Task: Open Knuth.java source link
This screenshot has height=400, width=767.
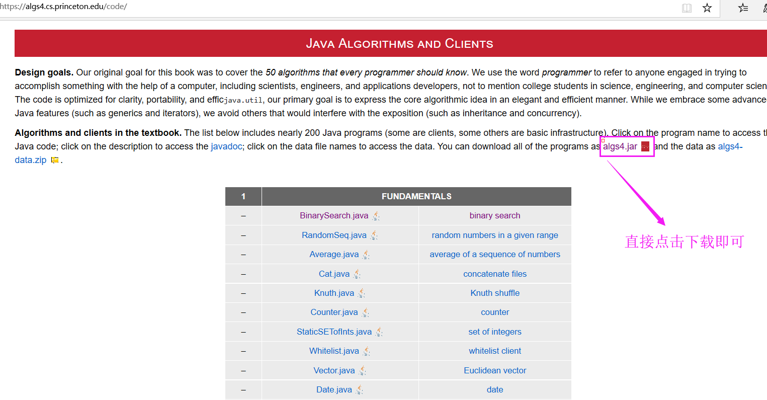Action: tap(334, 293)
